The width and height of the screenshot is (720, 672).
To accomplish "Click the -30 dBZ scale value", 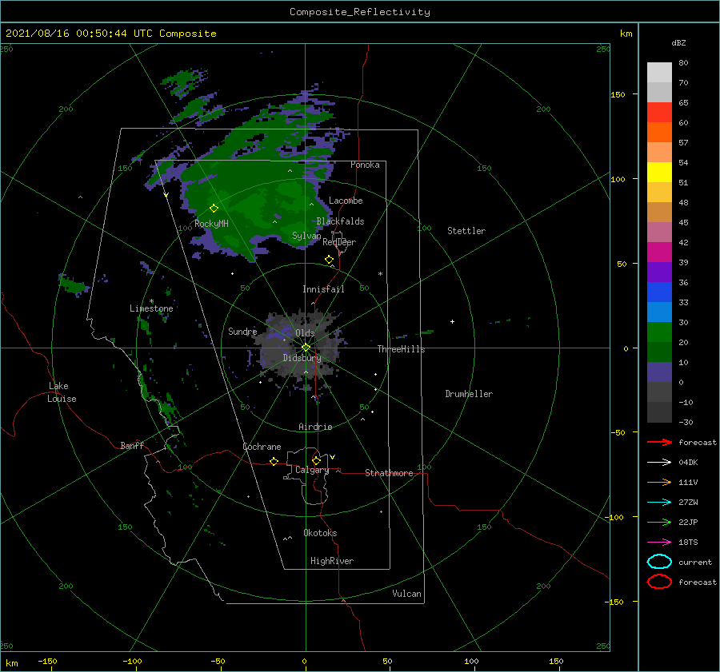I will pos(686,422).
